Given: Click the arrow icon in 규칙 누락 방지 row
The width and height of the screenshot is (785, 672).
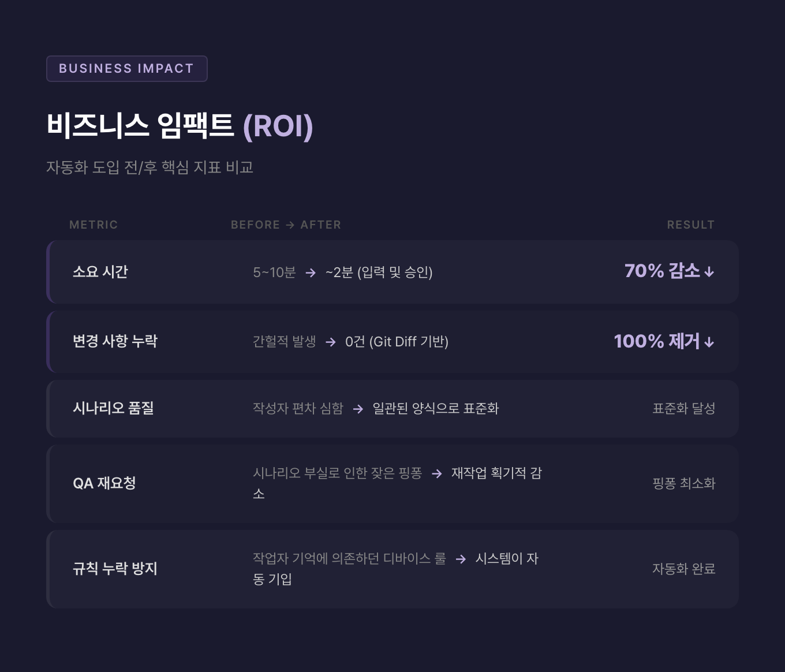Looking at the screenshot, I should pos(461,559).
